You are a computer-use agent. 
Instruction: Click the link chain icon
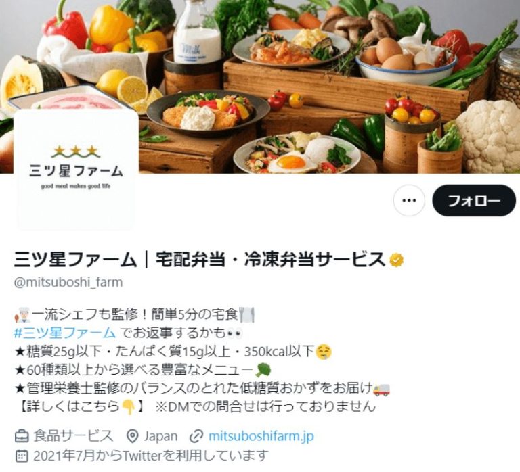196,436
